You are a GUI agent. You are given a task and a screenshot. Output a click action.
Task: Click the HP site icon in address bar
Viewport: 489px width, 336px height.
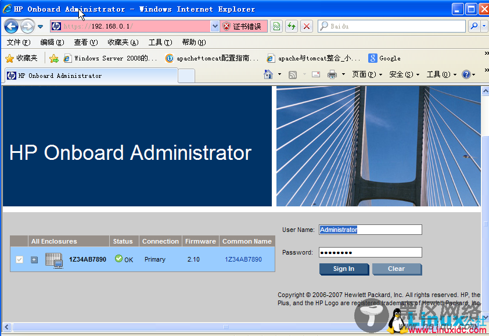coord(56,26)
